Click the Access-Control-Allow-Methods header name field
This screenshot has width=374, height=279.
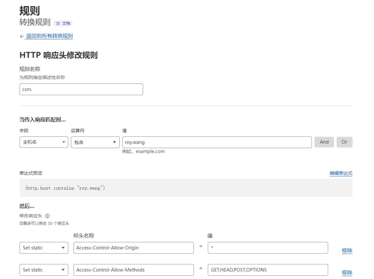coord(133,270)
